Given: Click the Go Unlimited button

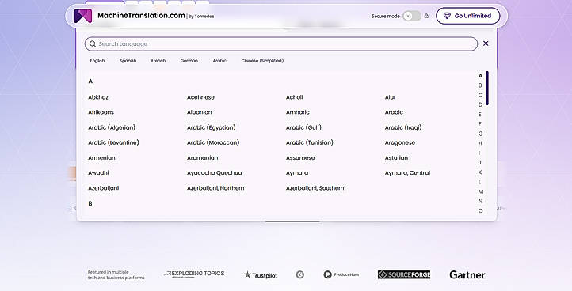Looking at the screenshot, I should 467,16.
